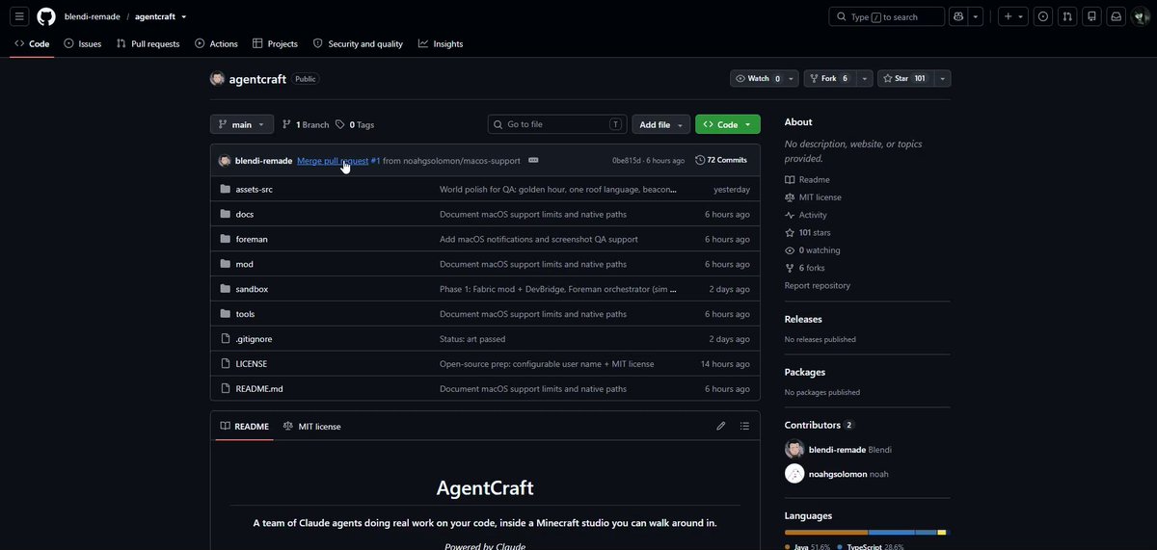Open 101 stars link in About

[808, 232]
